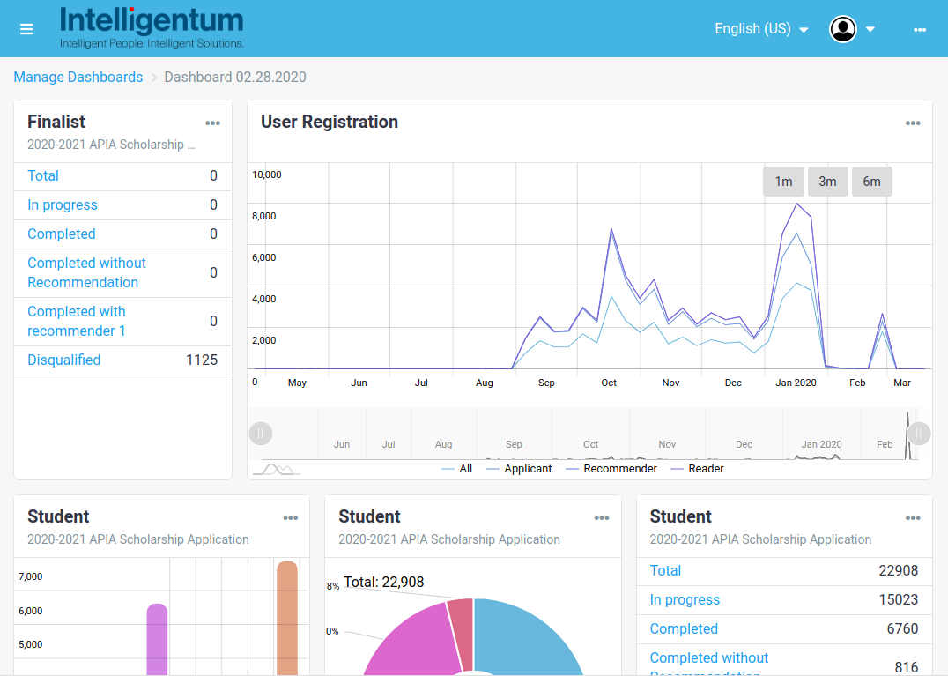Click the purple bar in Student chart
The image size is (948, 676).
tap(157, 639)
